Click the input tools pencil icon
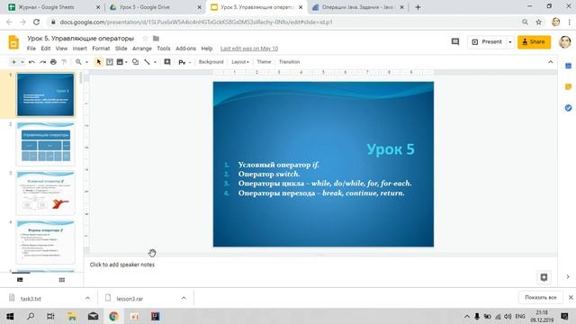The image size is (576, 324). pyautogui.click(x=182, y=62)
